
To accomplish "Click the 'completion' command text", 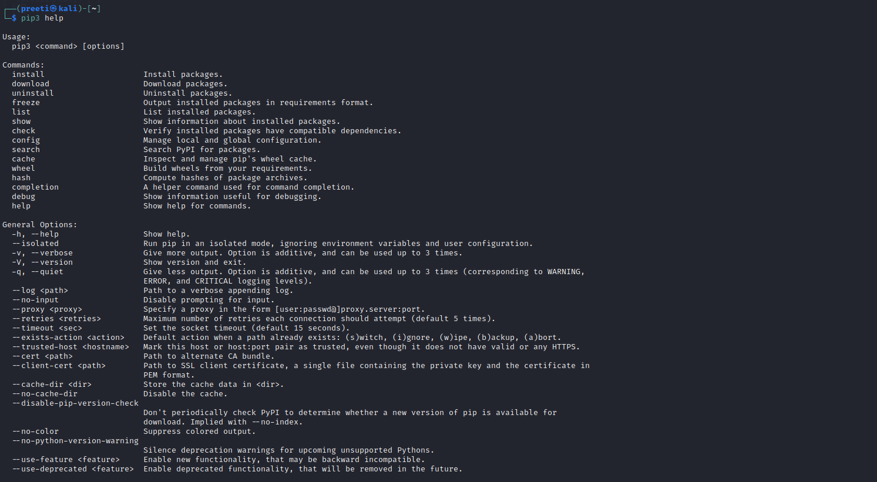I will pyautogui.click(x=35, y=187).
